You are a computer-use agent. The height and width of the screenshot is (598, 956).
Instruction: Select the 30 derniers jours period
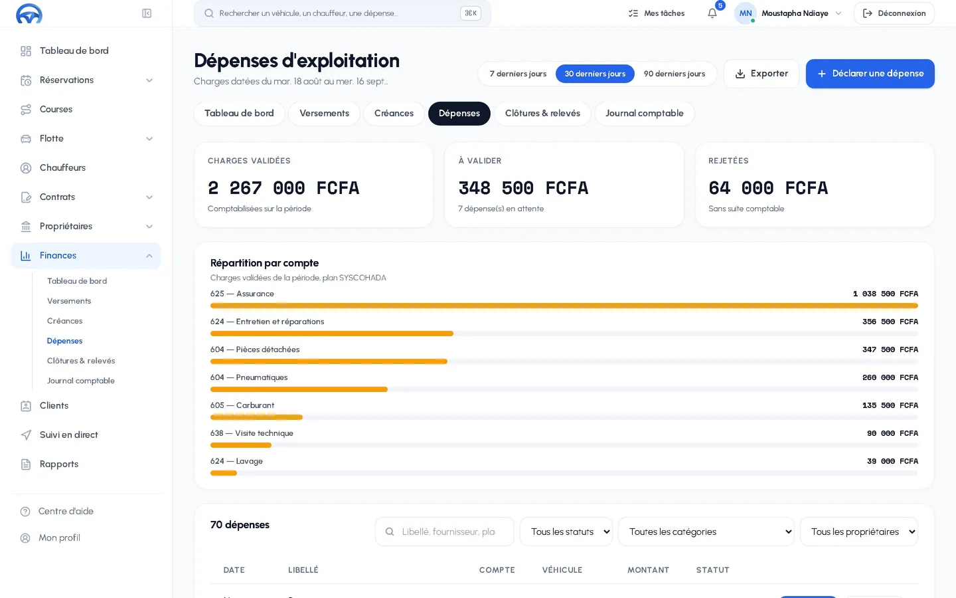(x=595, y=74)
